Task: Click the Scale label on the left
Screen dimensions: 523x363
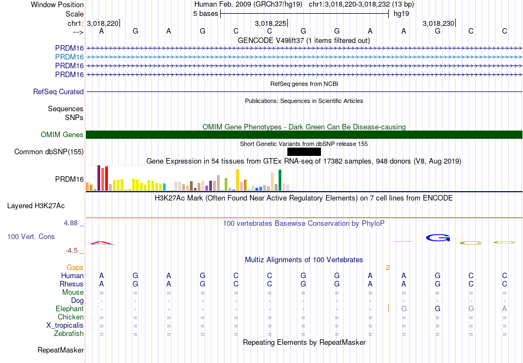Action: pyautogui.click(x=74, y=14)
